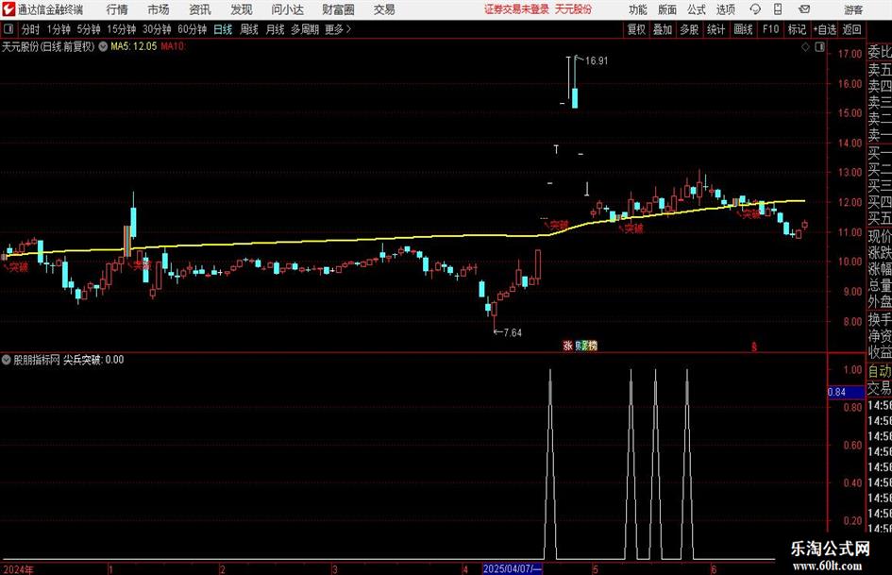Open the customer service headset icon
This screenshot has width=892, height=575.
755,9
